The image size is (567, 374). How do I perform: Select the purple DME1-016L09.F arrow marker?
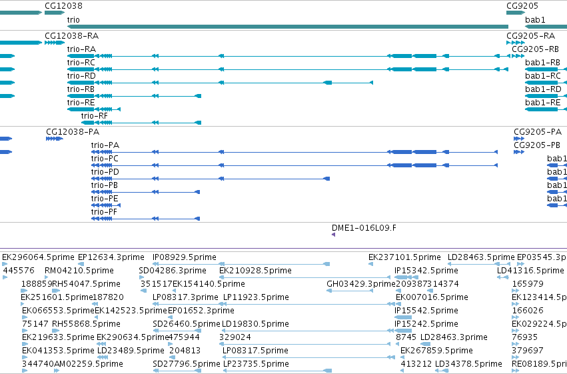(x=333, y=235)
